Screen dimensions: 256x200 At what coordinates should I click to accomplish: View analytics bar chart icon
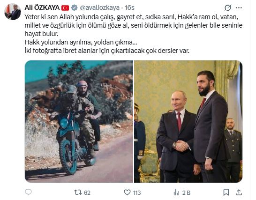[x=176, y=193]
